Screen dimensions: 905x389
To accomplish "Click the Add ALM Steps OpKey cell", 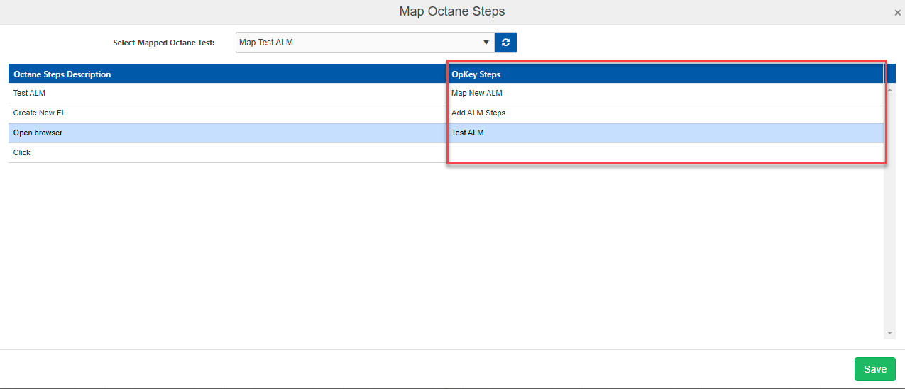I will 478,113.
